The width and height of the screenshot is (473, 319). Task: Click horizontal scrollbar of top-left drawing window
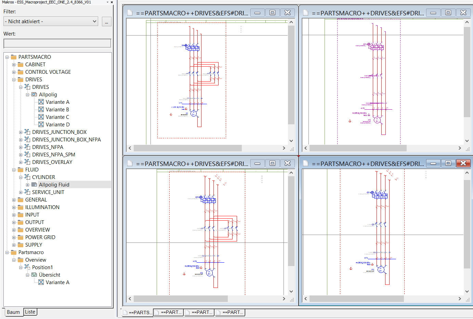point(187,148)
